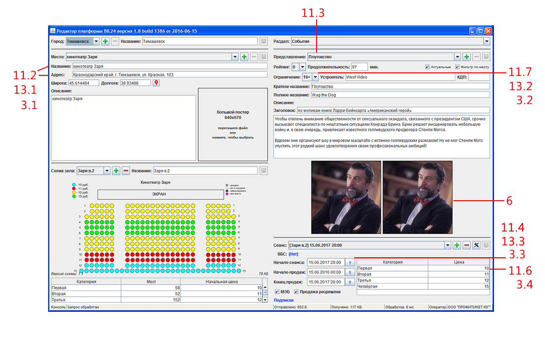Click the session tools wrench icon
The width and height of the screenshot is (545, 342).
point(476,245)
